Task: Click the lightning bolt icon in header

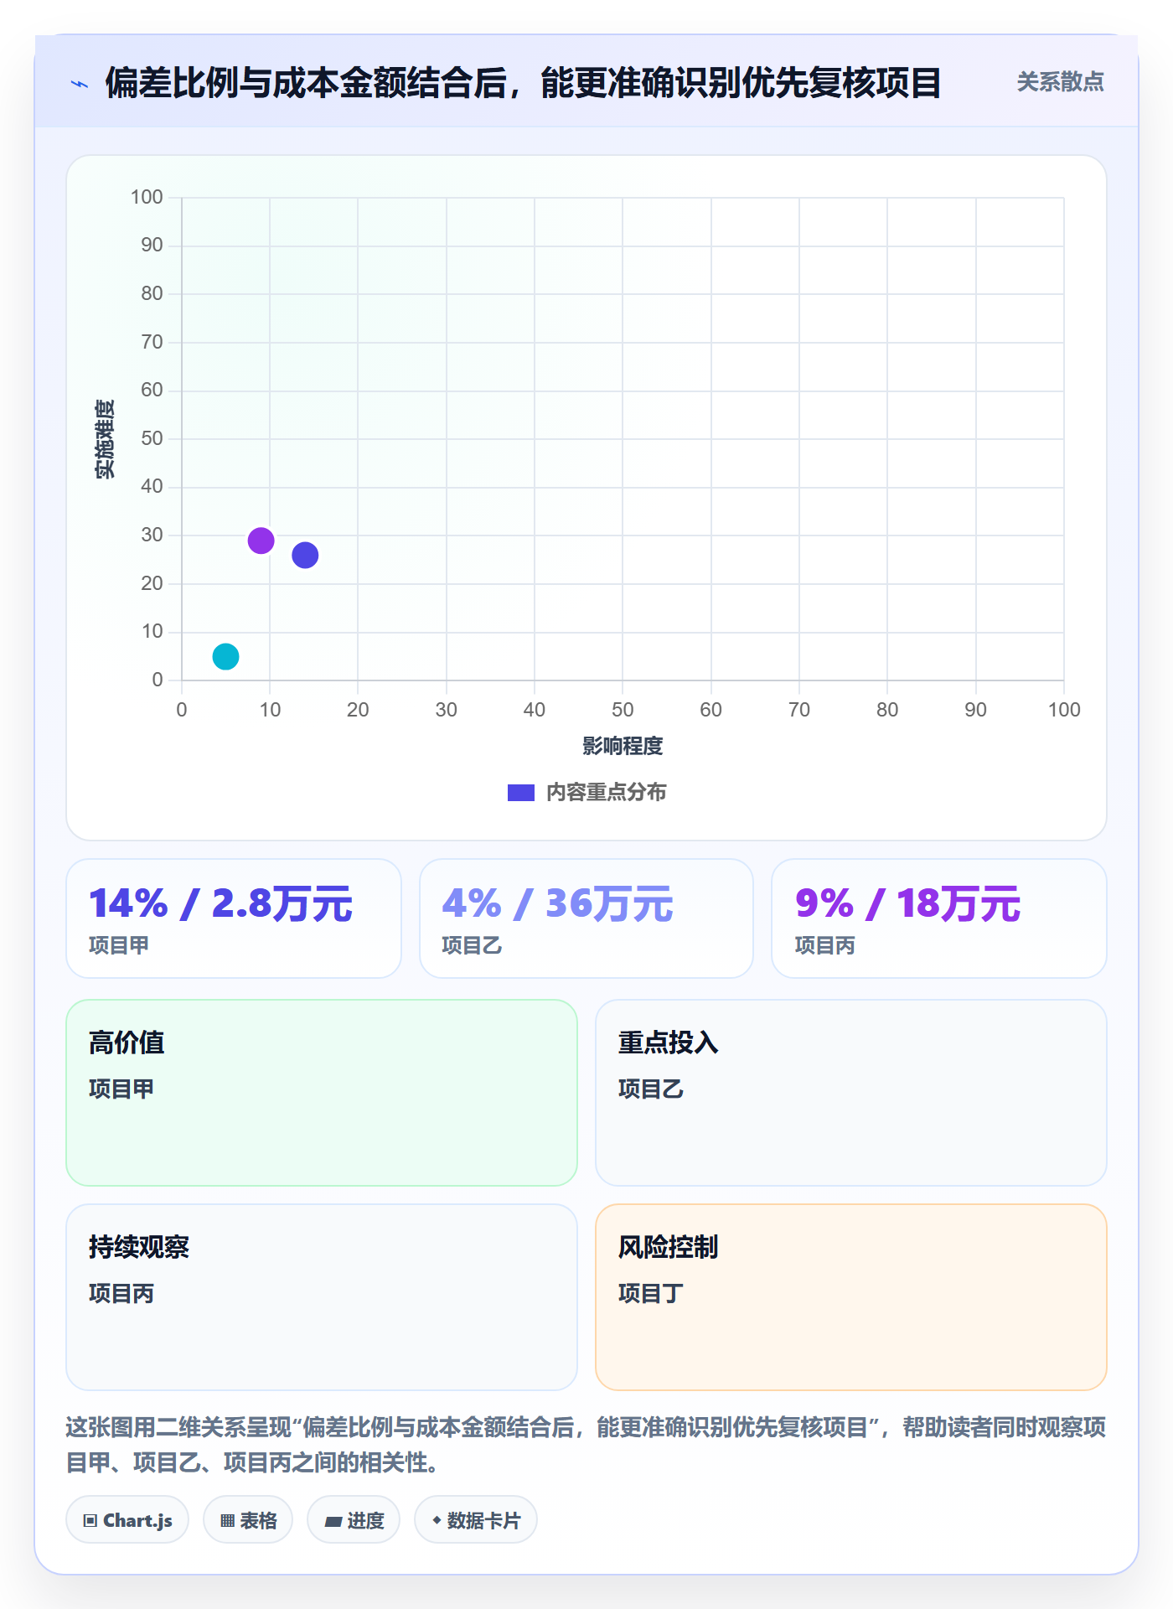Action: tap(80, 84)
